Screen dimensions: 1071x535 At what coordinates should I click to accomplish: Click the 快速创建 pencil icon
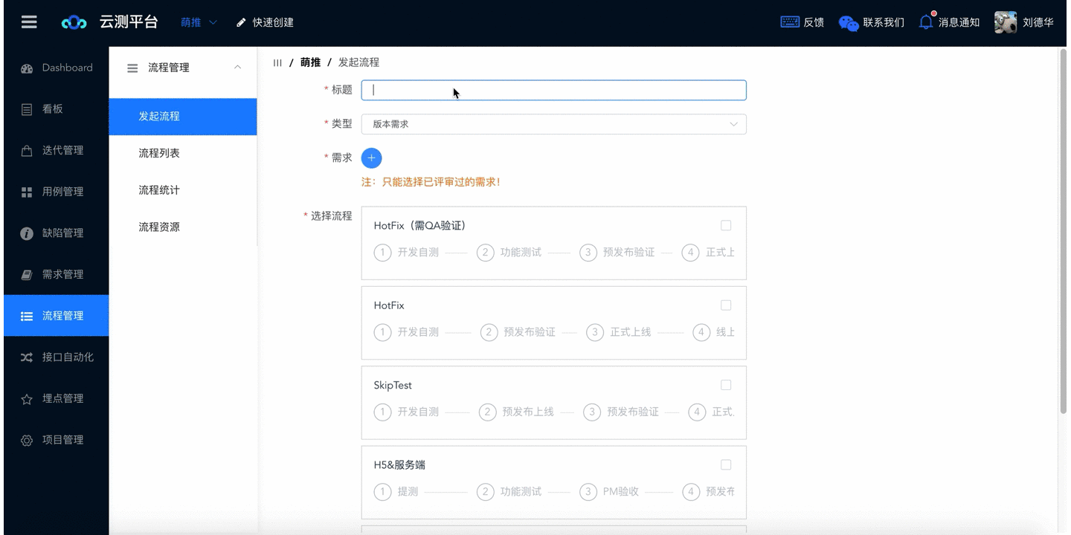241,23
